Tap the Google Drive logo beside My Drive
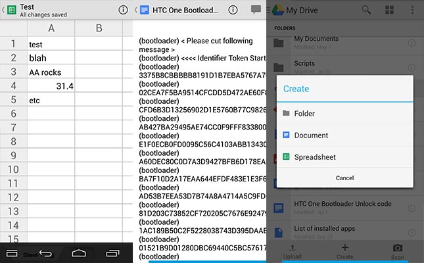The height and width of the screenshot is (263, 424). [279, 10]
